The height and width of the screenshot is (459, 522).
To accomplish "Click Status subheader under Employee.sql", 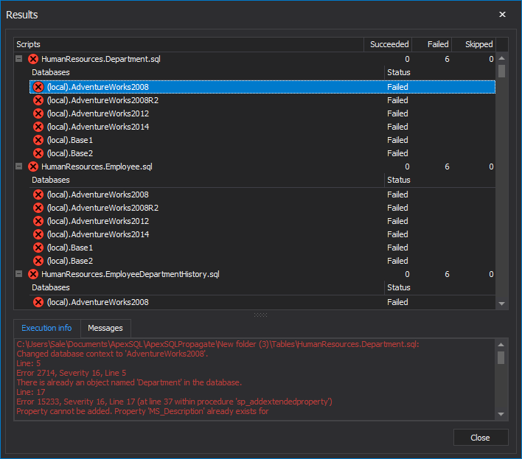I will 399,180.
